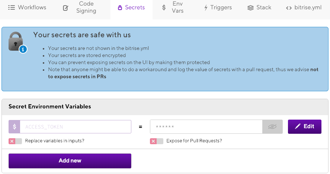Click the blue info badge on padlock
The width and height of the screenshot is (330, 174).
point(23,49)
